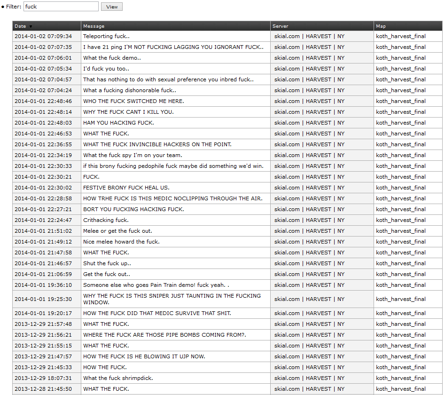Click koth_harvest_final in the 19:25:30 row

401,299
